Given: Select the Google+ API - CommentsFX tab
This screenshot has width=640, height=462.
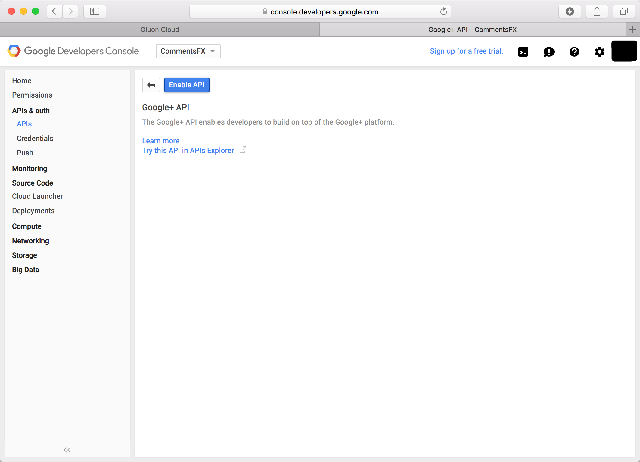Looking at the screenshot, I should pos(472,30).
